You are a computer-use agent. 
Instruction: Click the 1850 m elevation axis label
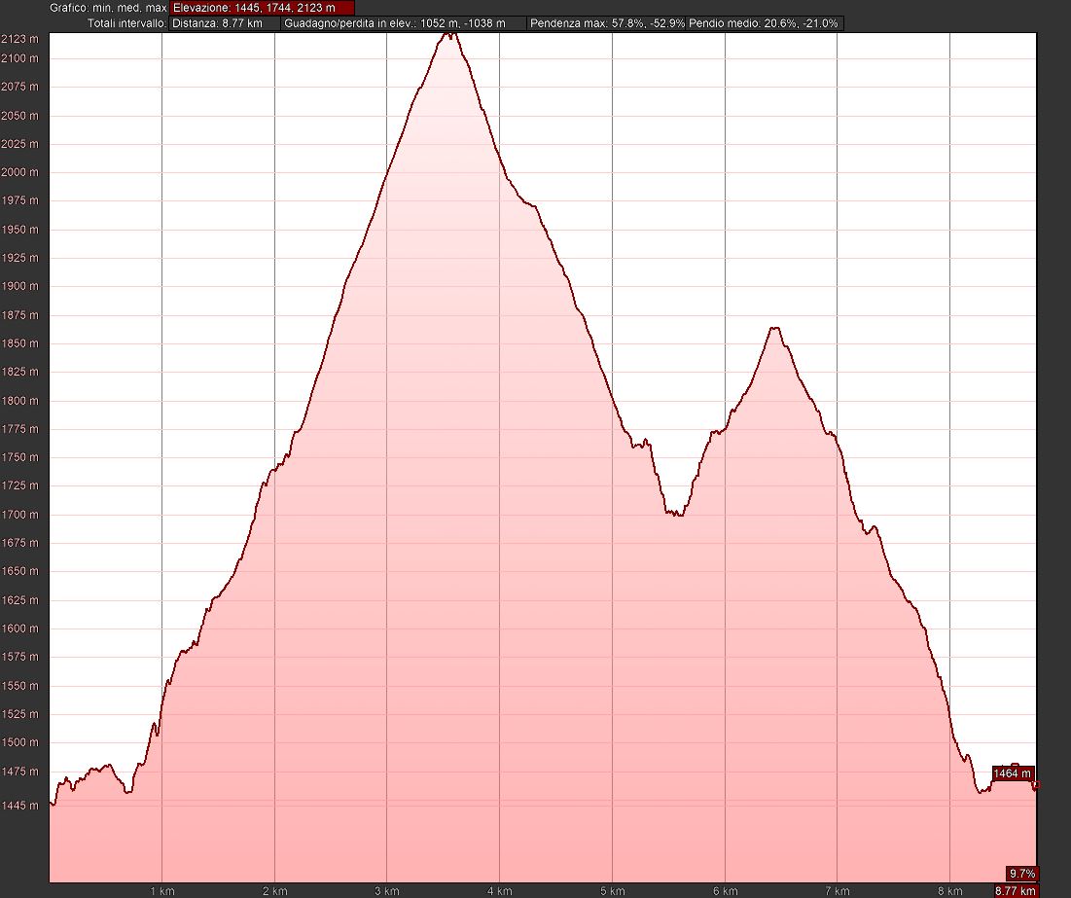coord(19,343)
